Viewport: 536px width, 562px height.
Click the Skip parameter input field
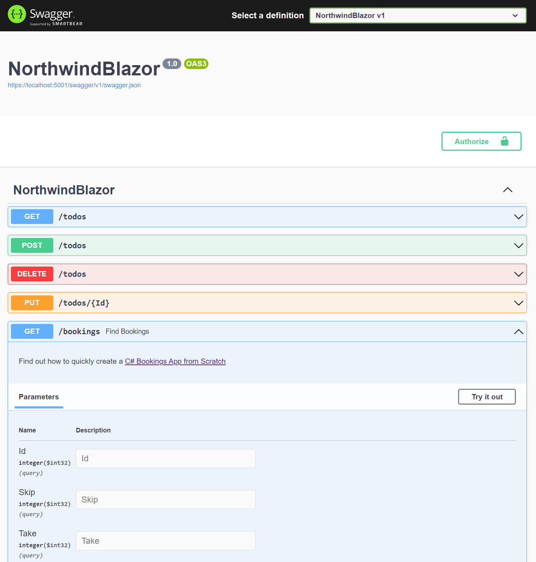166,500
